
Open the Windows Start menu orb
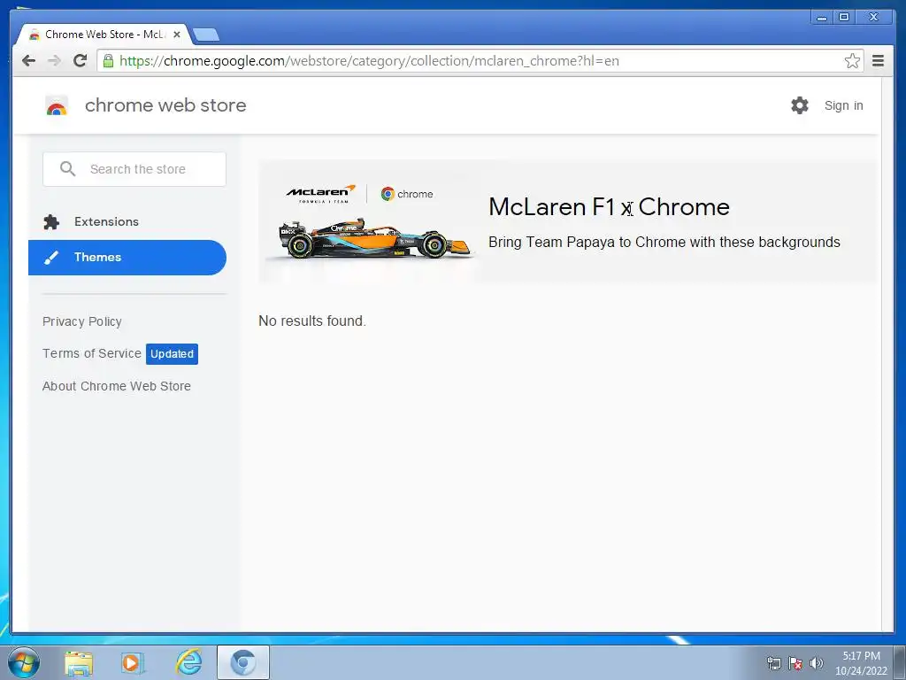click(x=24, y=662)
